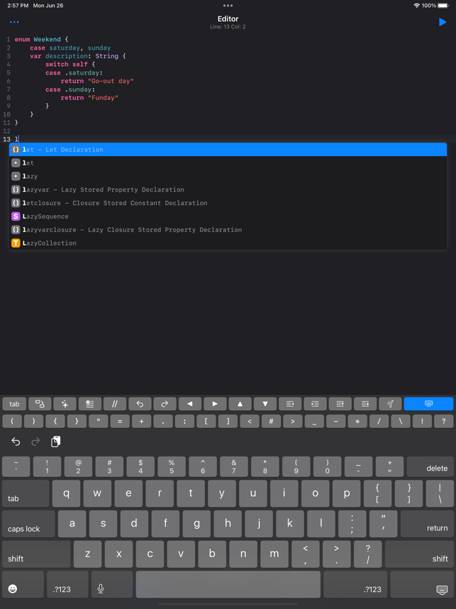
Task: Select the 'lazy' keyword suggestion
Action: 228,176
